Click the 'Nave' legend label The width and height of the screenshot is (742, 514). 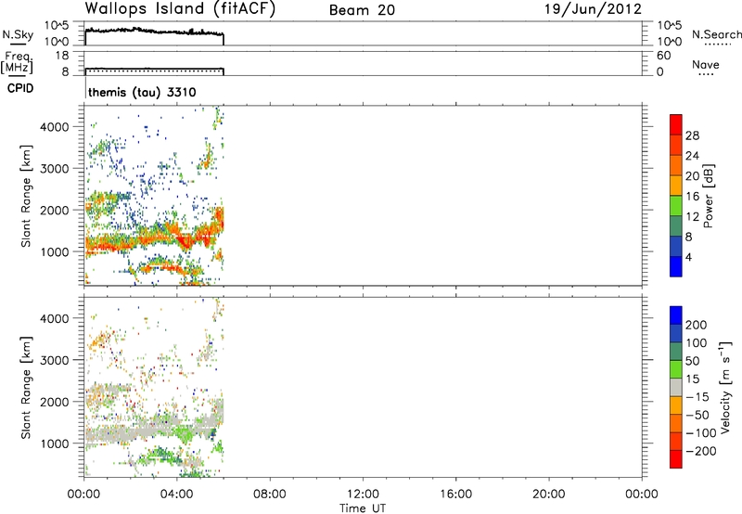(x=705, y=65)
